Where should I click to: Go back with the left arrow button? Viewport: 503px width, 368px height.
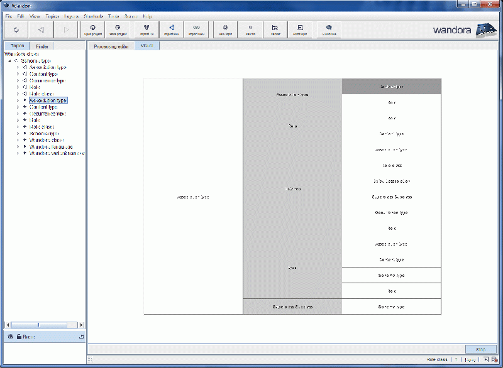tap(41, 30)
